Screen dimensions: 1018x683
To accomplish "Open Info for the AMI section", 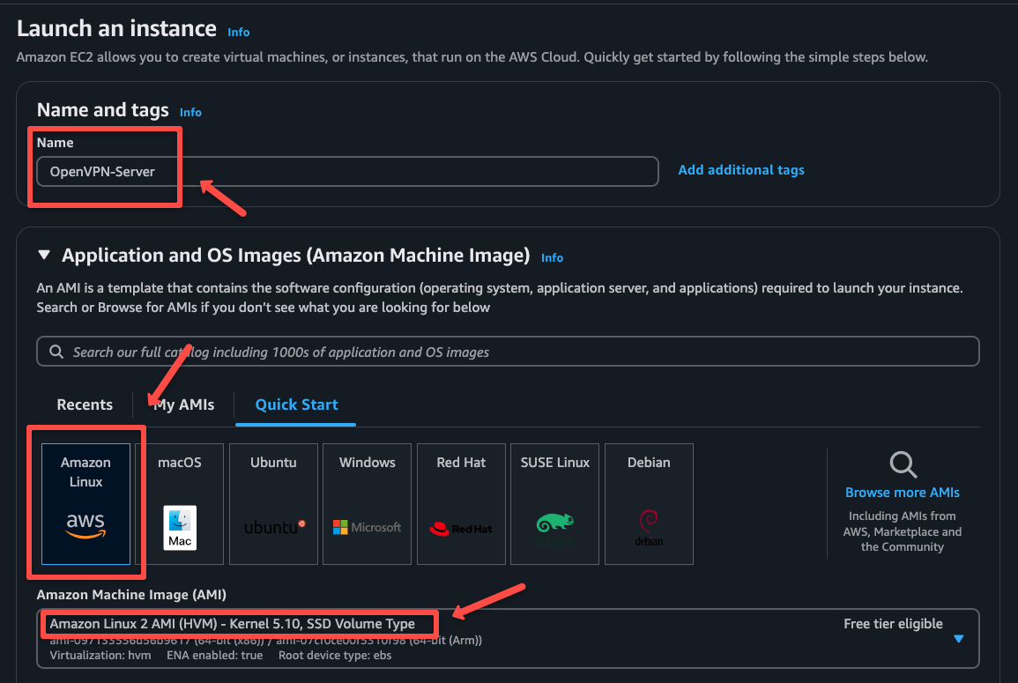I will [x=552, y=257].
